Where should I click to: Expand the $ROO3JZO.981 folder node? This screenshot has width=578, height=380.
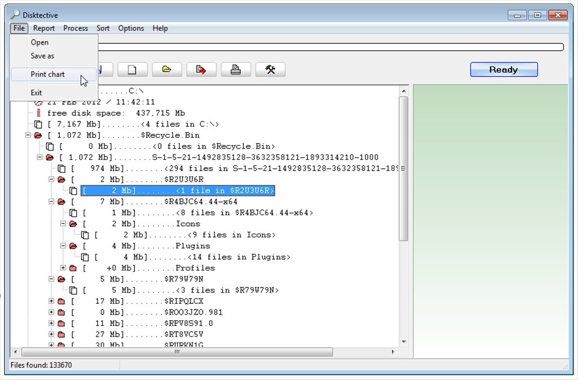tap(51, 312)
